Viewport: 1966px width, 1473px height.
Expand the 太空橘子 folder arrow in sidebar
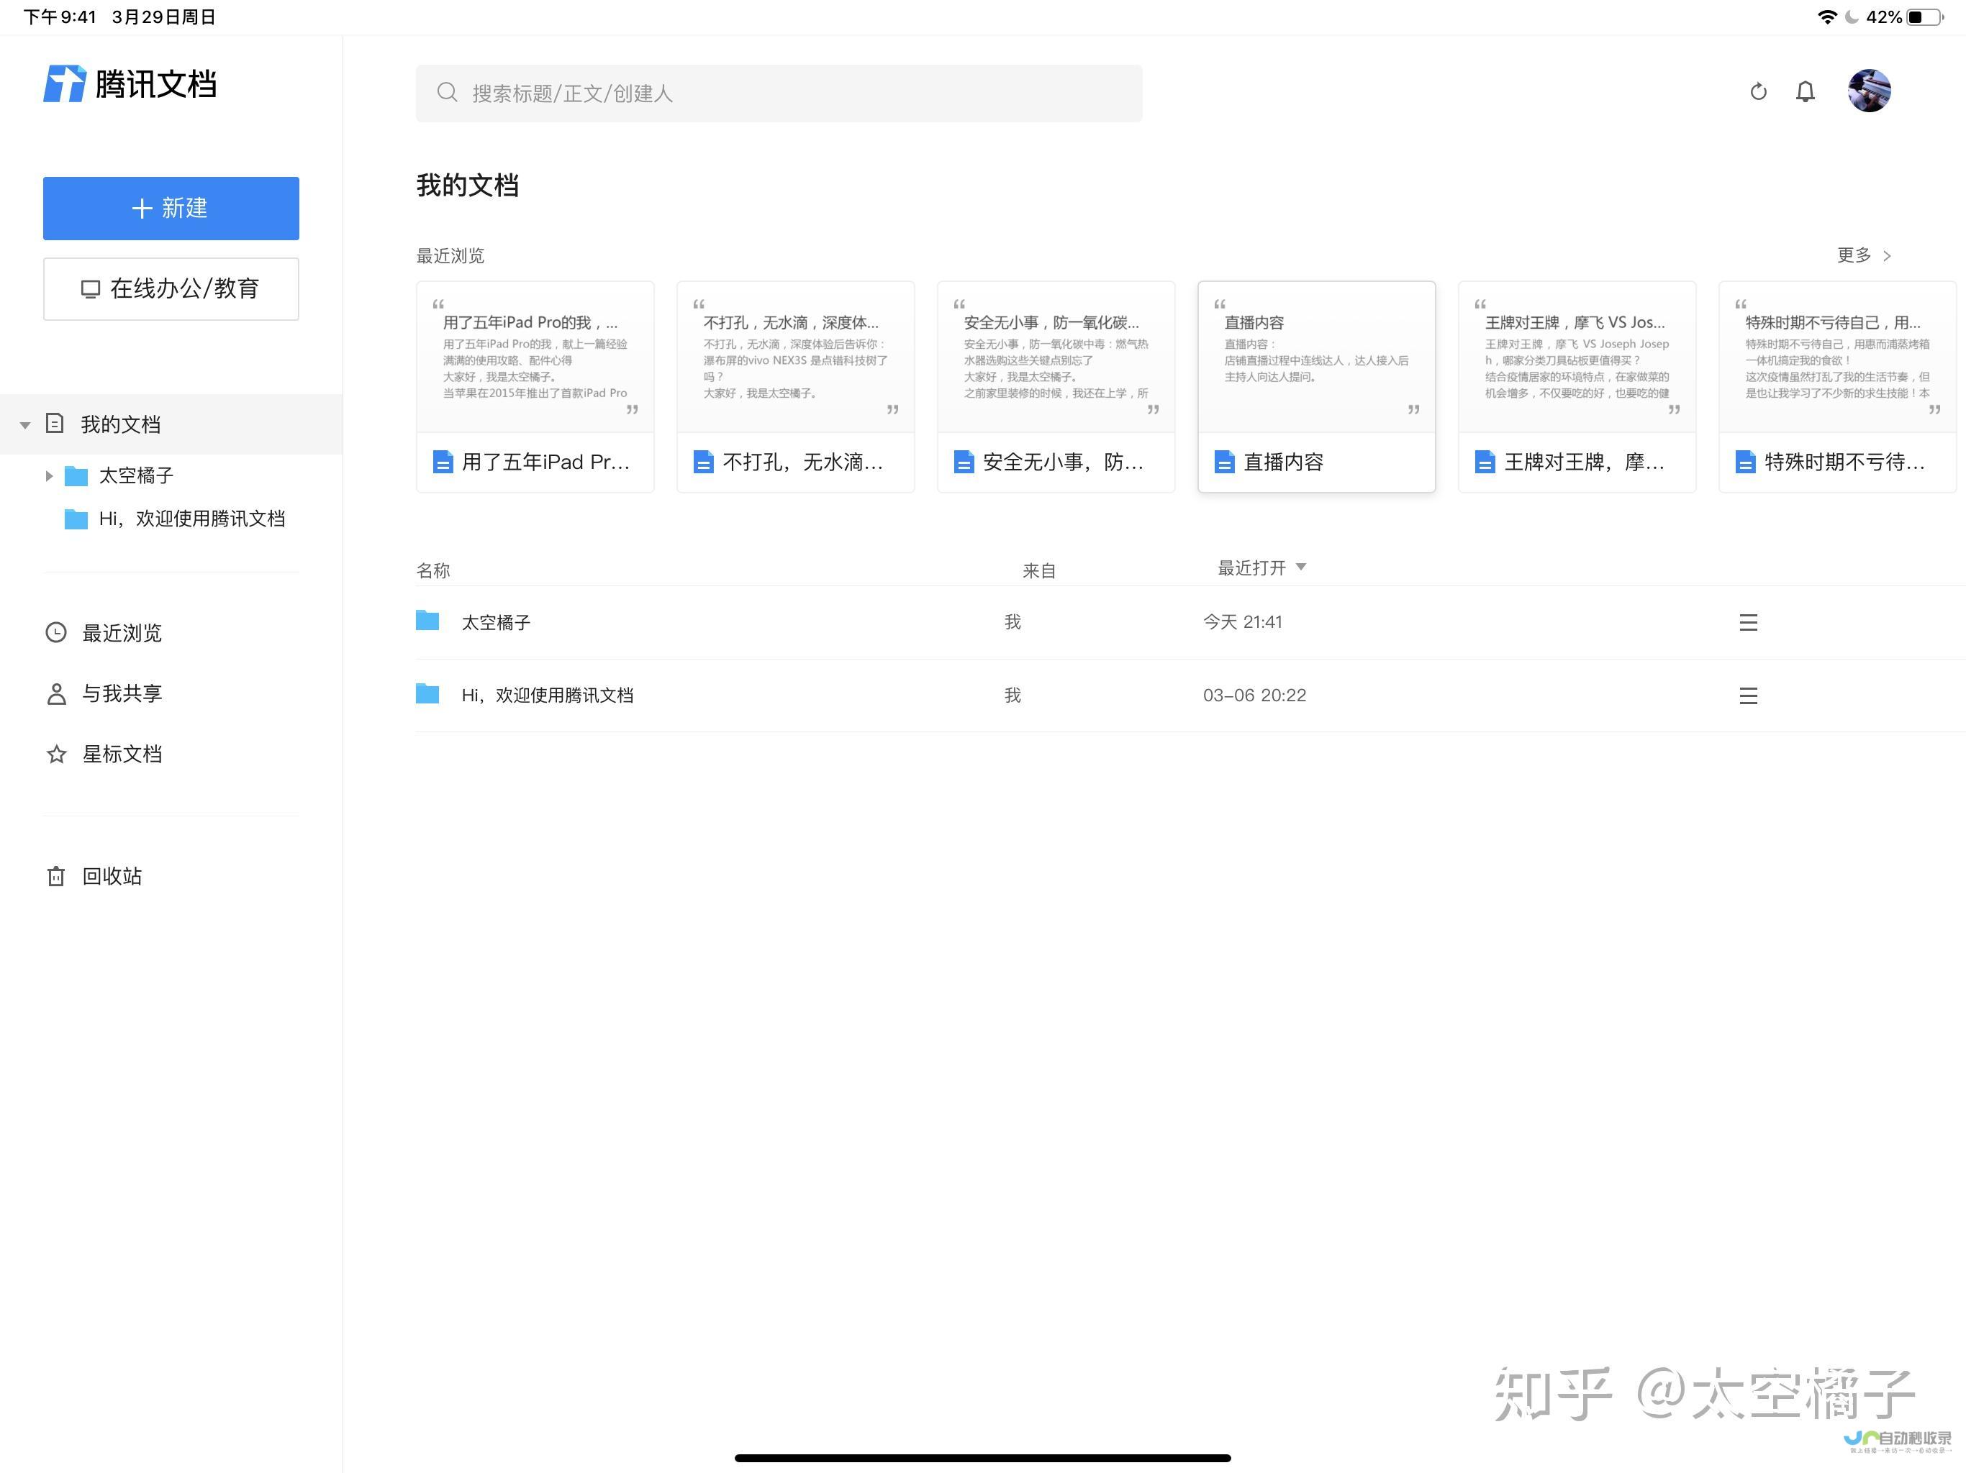point(49,476)
